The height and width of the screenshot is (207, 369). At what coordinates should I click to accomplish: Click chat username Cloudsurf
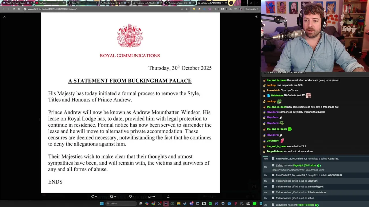(x=273, y=141)
